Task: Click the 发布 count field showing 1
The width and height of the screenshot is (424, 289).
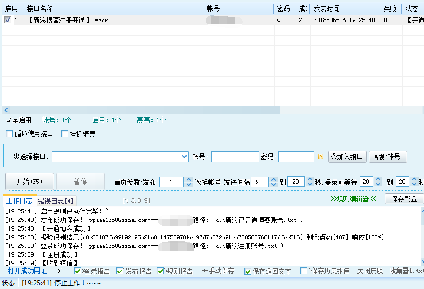Action: click(171, 182)
